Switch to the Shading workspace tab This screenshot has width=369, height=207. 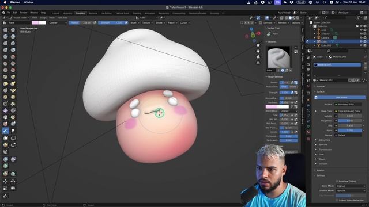pos(137,13)
